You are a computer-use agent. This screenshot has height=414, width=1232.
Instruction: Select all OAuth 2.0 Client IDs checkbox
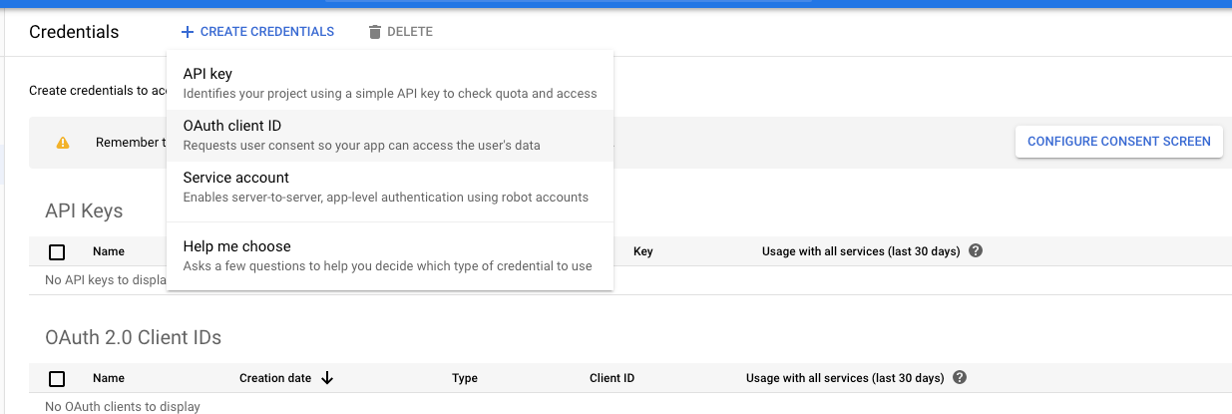(57, 378)
